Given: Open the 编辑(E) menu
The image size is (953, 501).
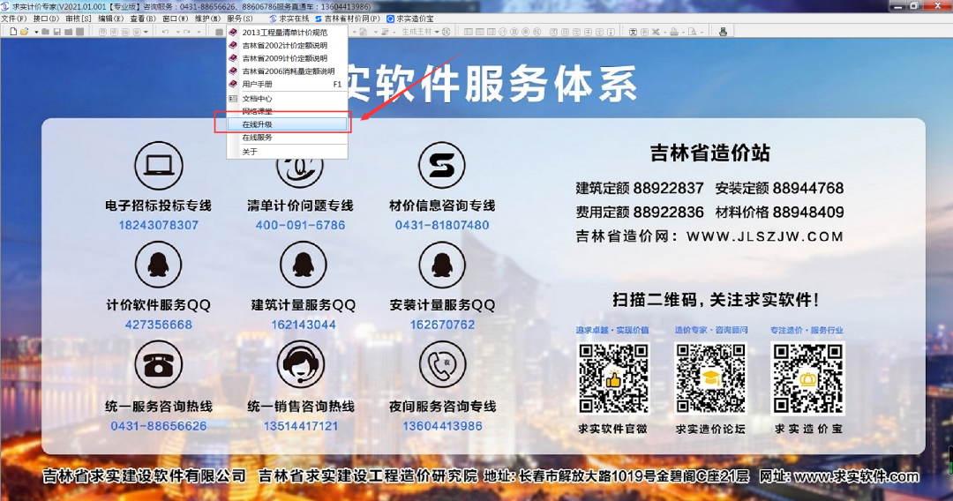Looking at the screenshot, I should pyautogui.click(x=110, y=19).
